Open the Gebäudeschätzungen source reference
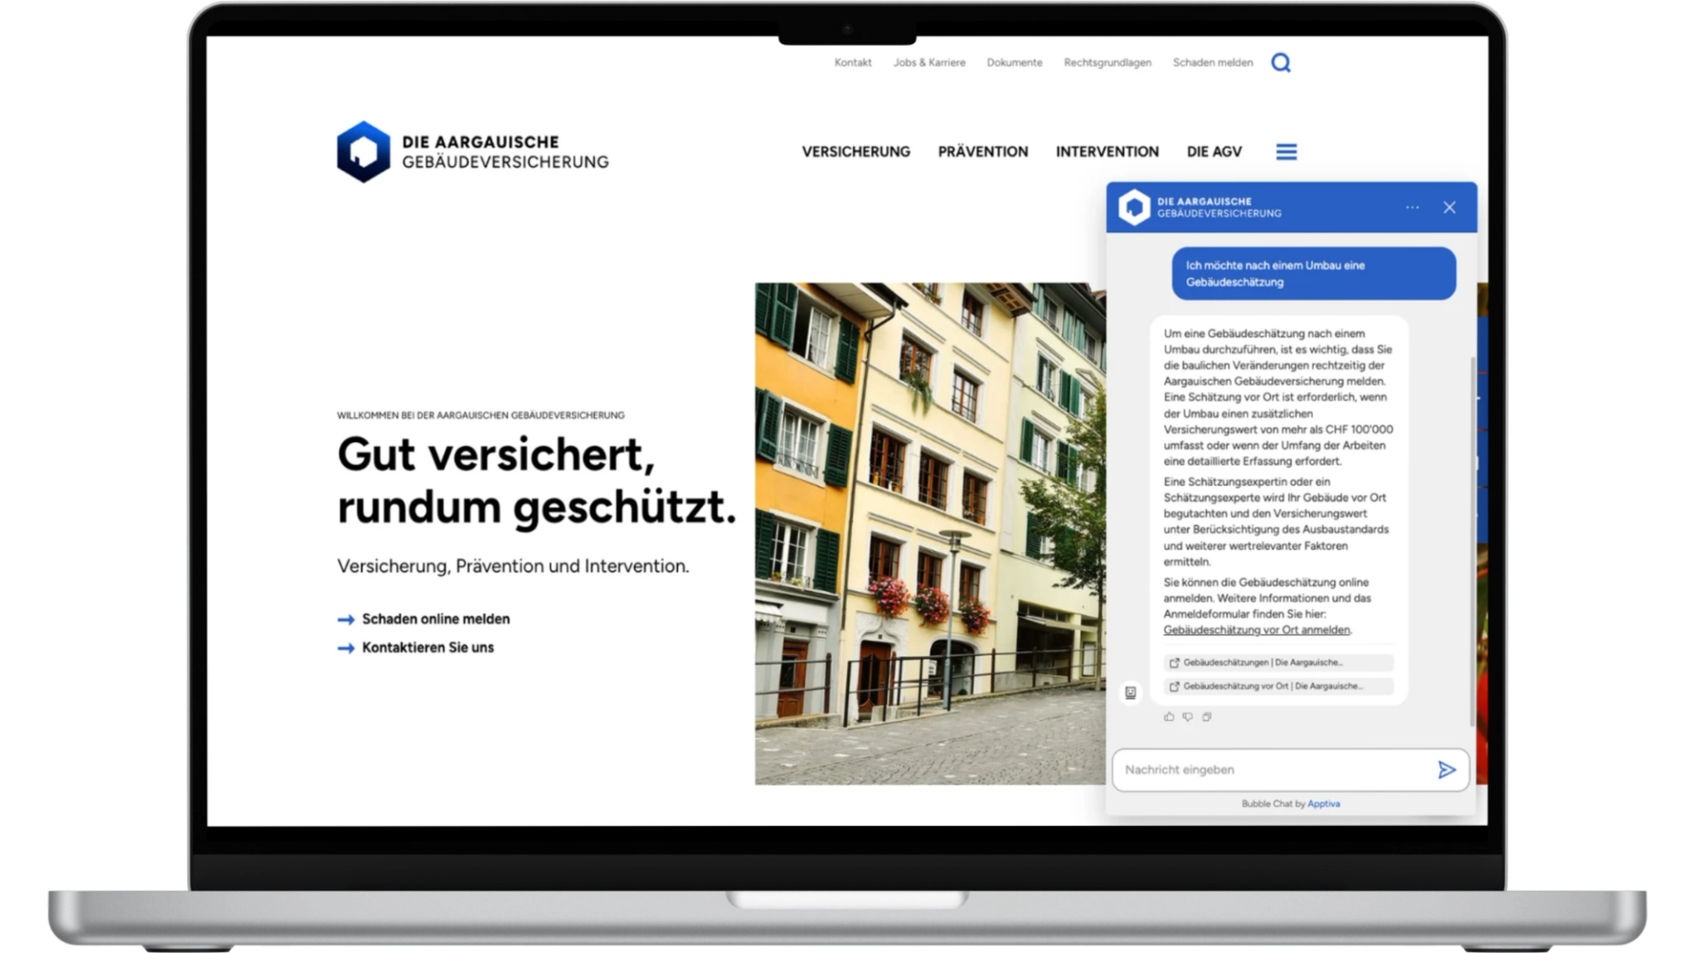The image size is (1695, 953). [x=1278, y=663]
